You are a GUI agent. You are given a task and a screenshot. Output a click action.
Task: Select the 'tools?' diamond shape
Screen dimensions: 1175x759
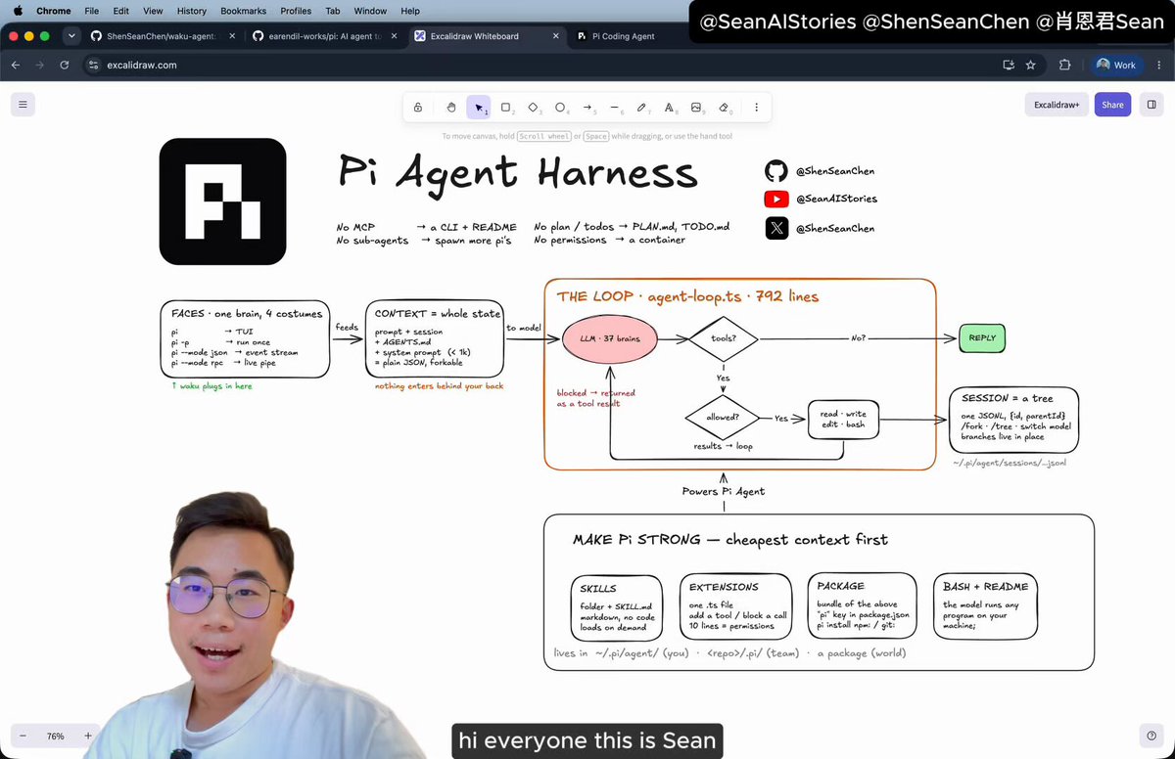[x=724, y=339]
